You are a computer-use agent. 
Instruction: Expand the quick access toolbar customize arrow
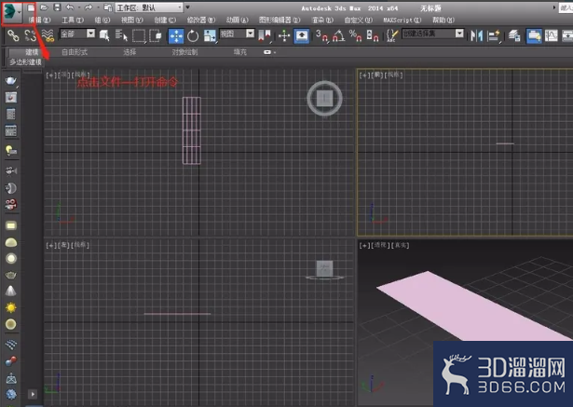(188, 7)
